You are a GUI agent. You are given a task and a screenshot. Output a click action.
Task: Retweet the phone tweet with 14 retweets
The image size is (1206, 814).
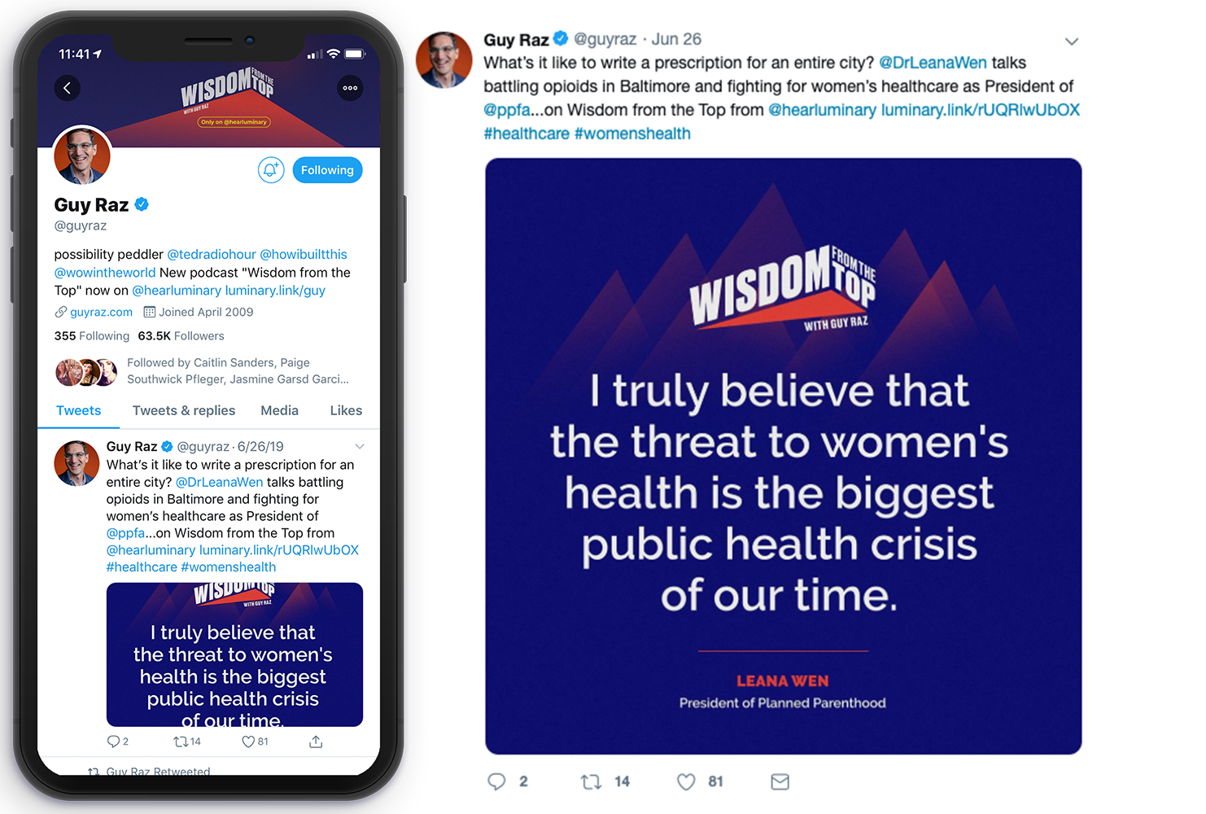(181, 742)
